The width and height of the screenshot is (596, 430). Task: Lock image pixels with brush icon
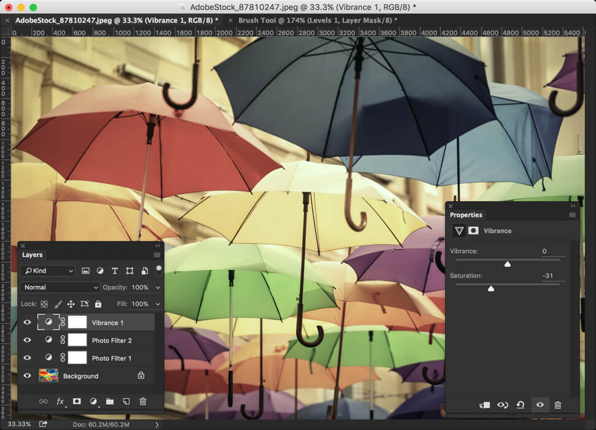tap(58, 304)
